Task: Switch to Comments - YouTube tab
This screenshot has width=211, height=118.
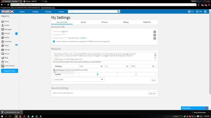Action: (x=11, y=1)
